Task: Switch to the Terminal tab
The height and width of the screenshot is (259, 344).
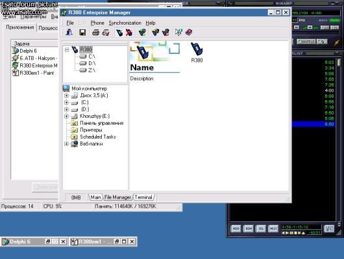Action: [x=143, y=197]
